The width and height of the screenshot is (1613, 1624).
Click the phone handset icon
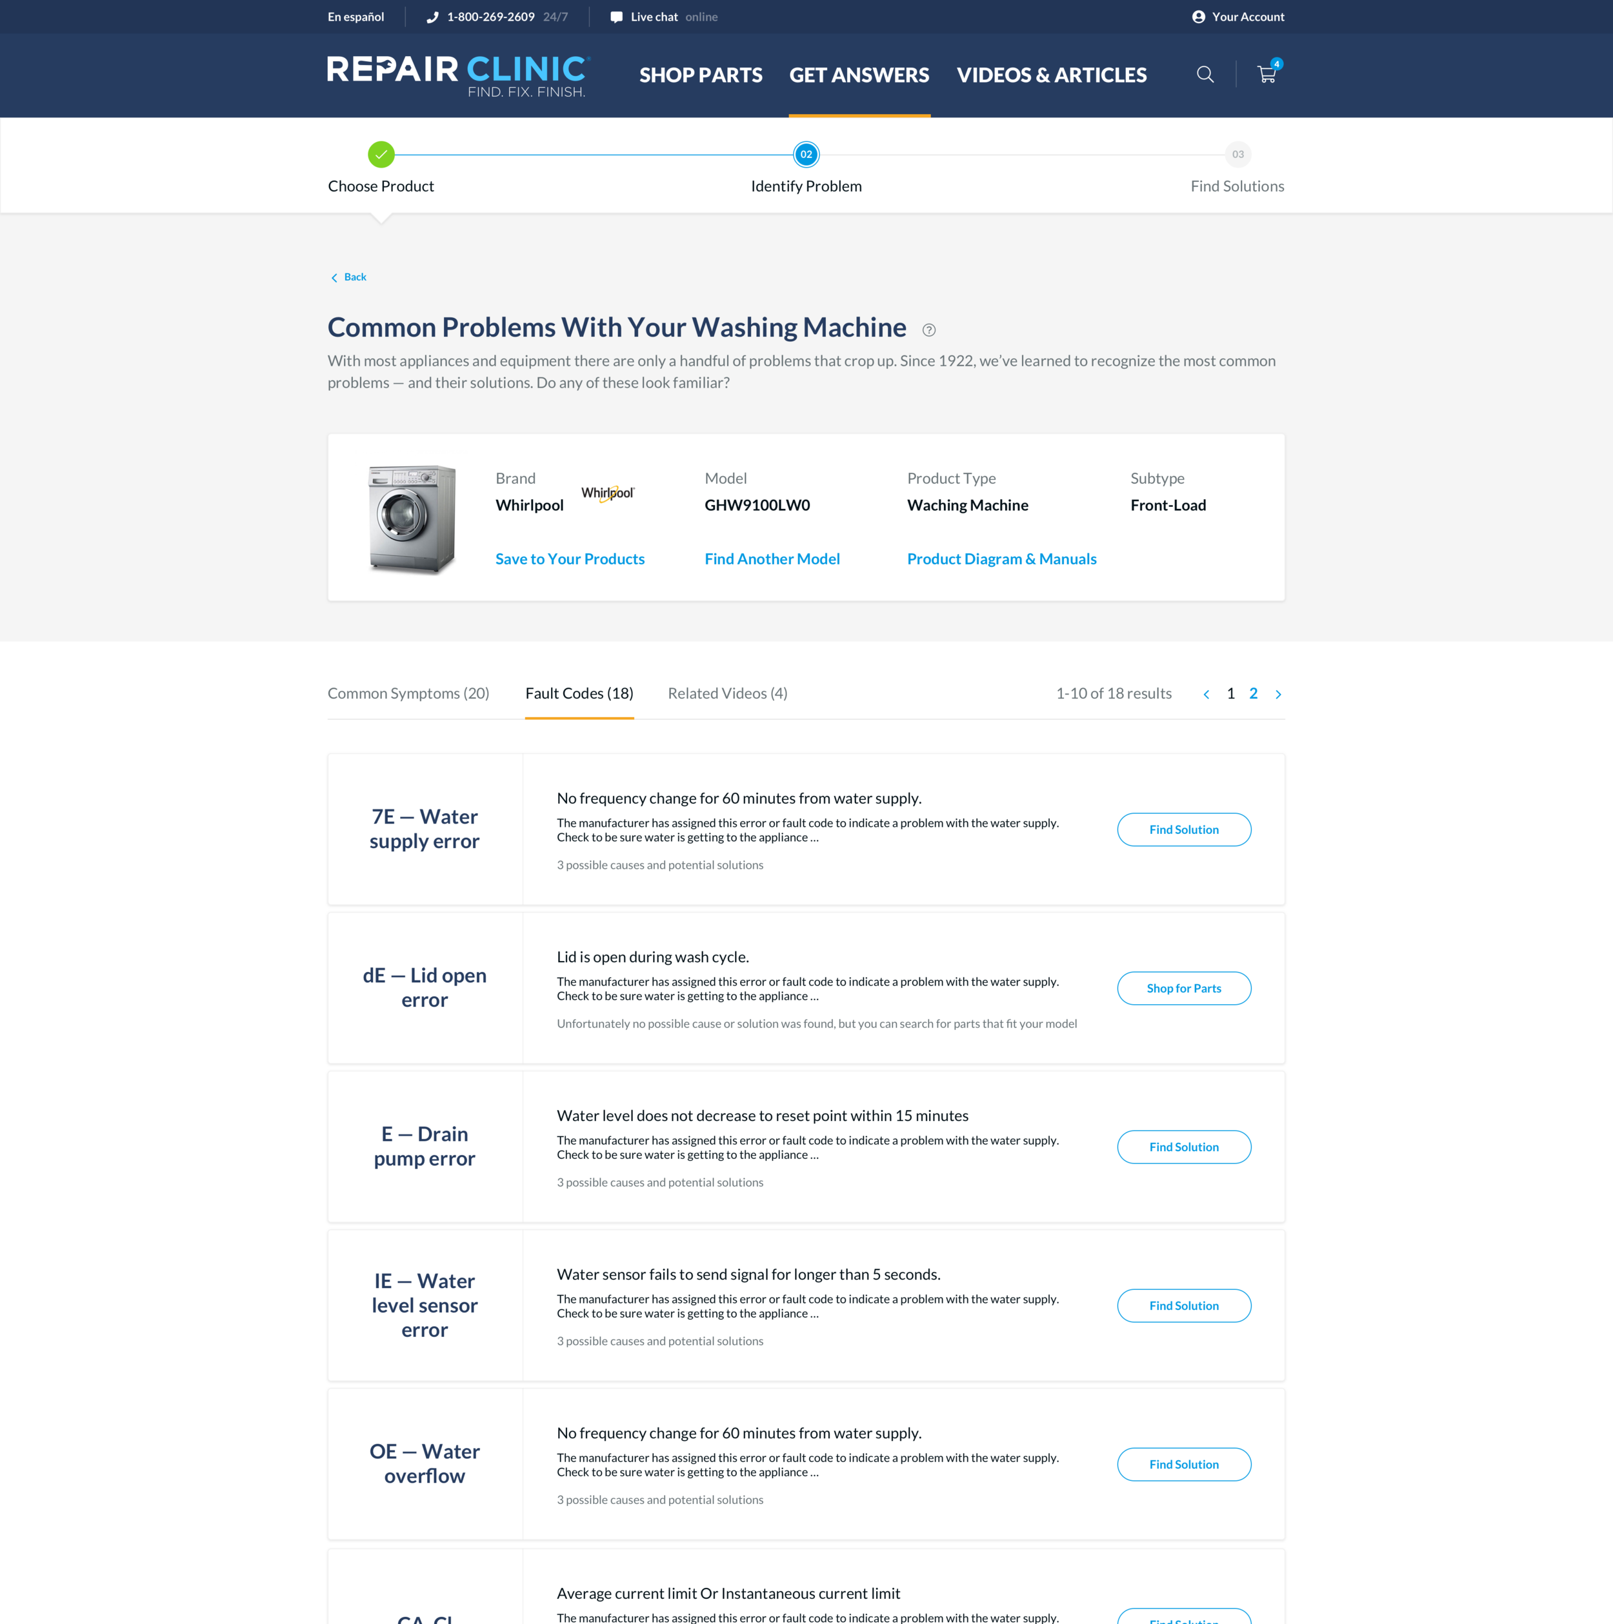pyautogui.click(x=432, y=17)
